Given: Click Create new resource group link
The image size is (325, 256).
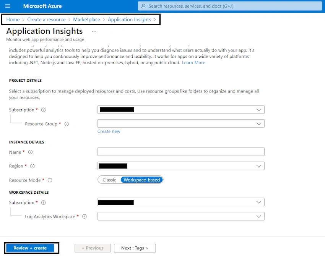Looking at the screenshot, I should (x=109, y=131).
